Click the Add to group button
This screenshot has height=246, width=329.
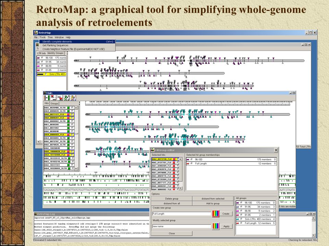pyautogui.click(x=213, y=203)
